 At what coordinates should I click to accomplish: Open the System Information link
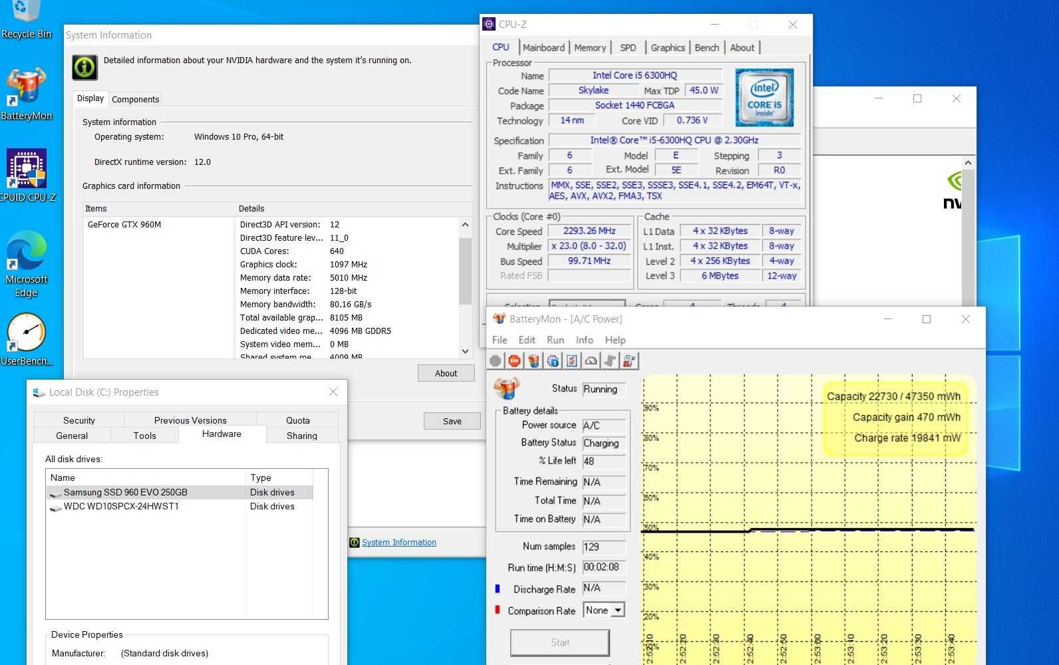tap(399, 543)
